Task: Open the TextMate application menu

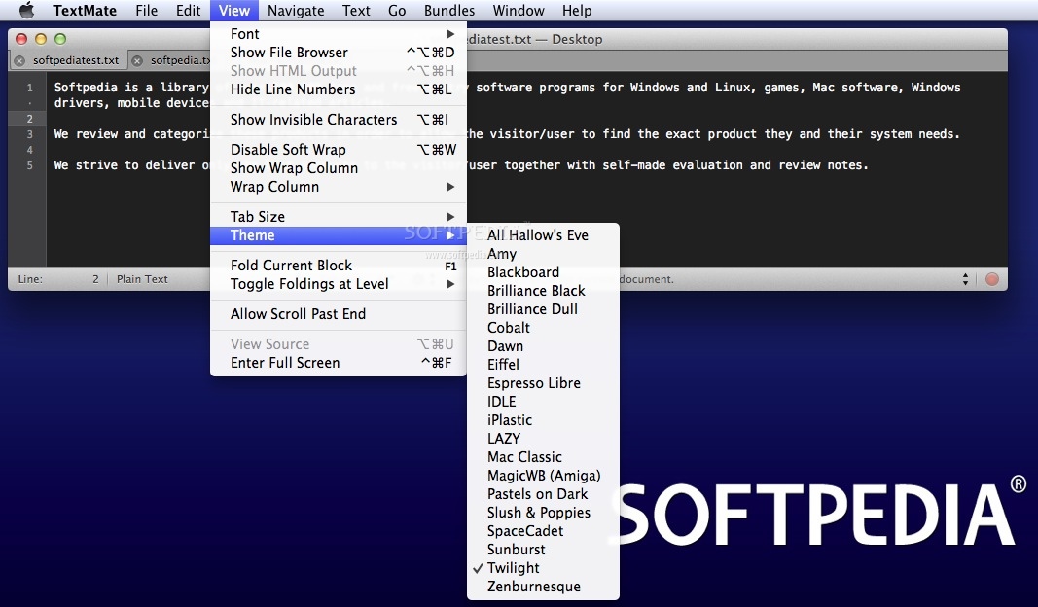Action: (x=85, y=11)
